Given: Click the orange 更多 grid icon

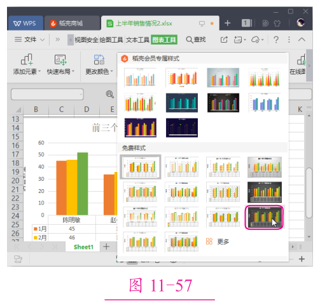Looking at the screenshot, I should (x=209, y=241).
